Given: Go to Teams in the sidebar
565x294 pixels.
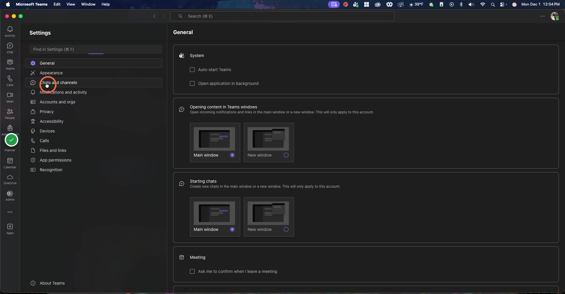Looking at the screenshot, I should click(10, 64).
